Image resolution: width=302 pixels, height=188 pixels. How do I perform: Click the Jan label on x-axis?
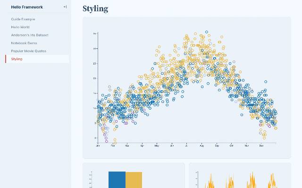coord(98,146)
